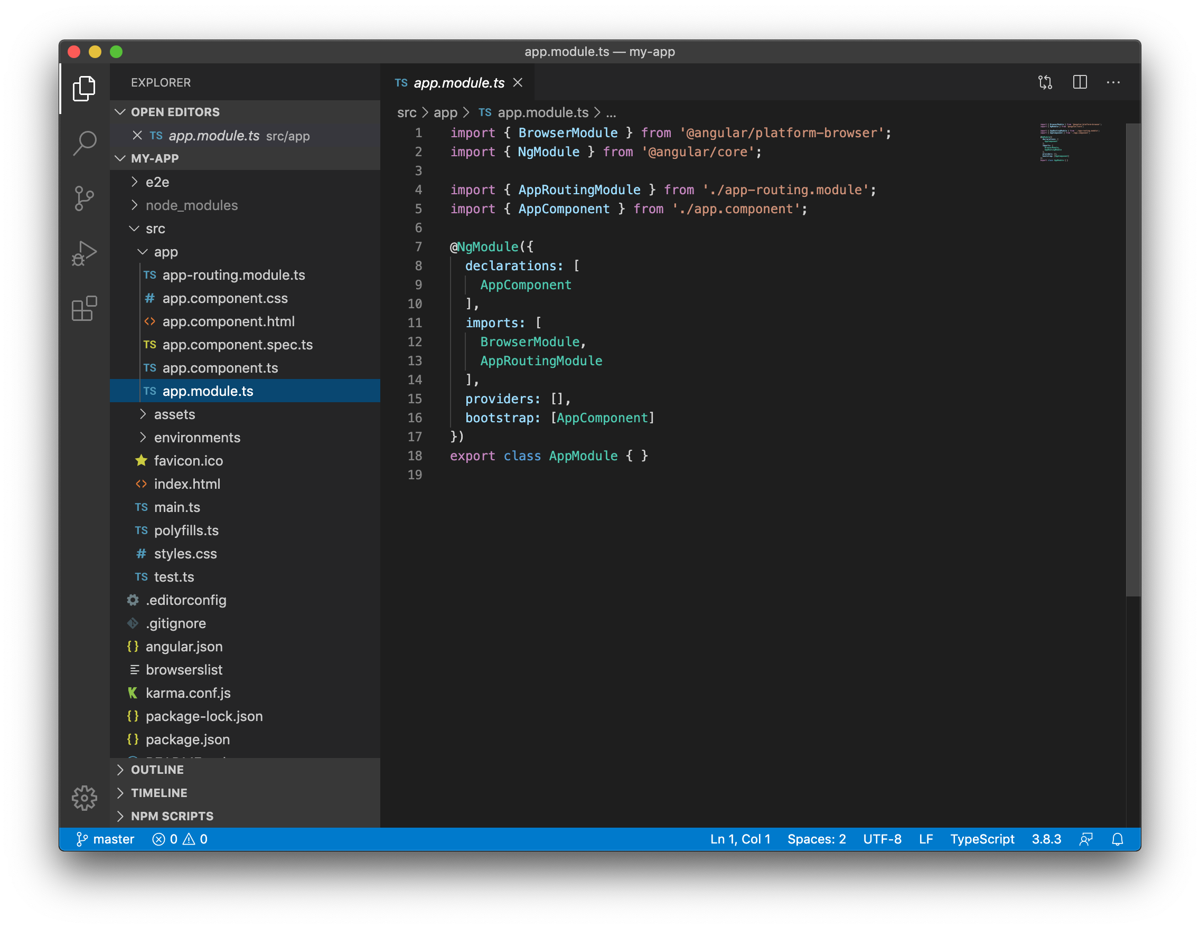Open .gitignore file
1200x929 pixels.
coord(245,623)
